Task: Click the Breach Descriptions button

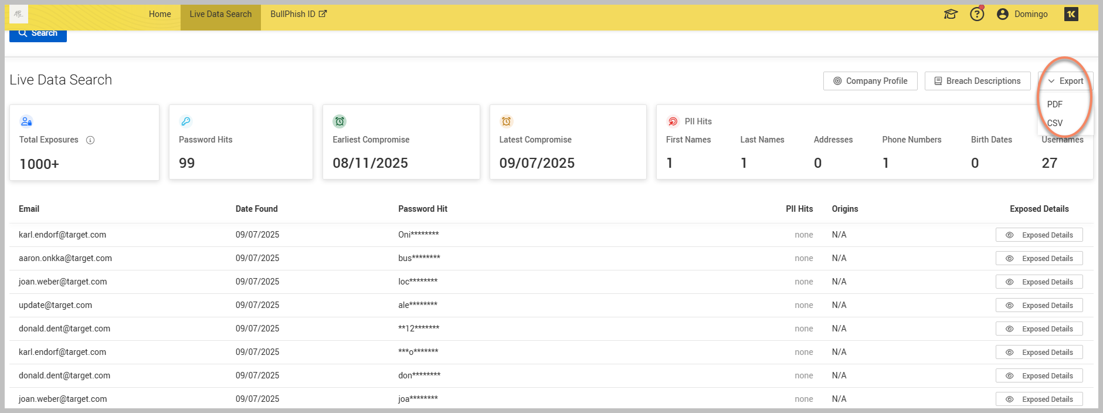Action: [977, 81]
